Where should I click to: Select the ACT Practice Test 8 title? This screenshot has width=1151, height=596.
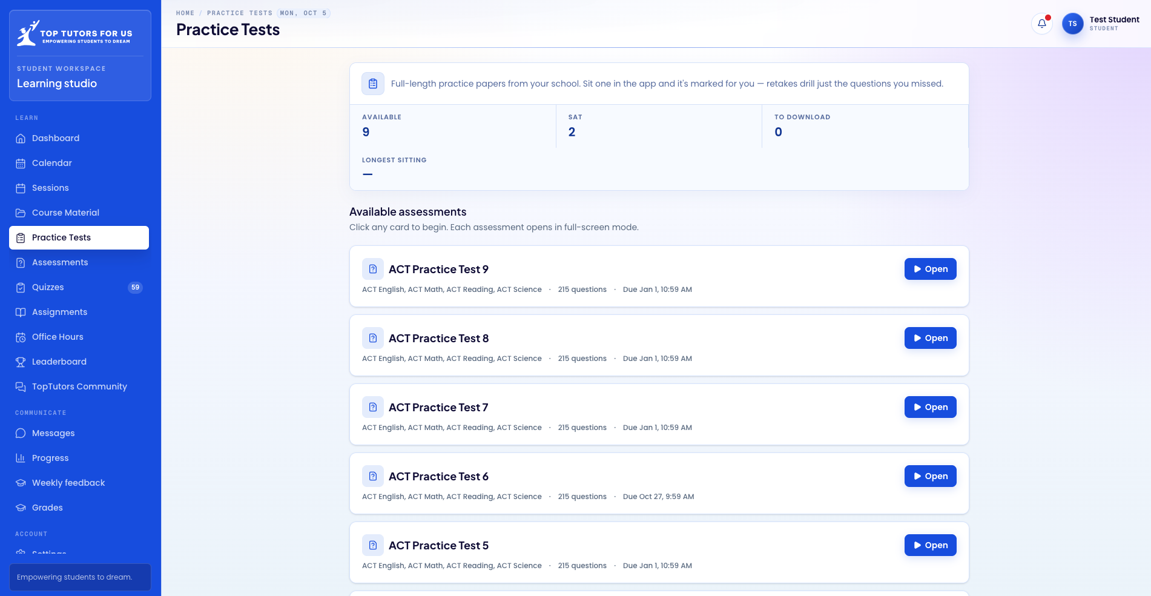[438, 339]
